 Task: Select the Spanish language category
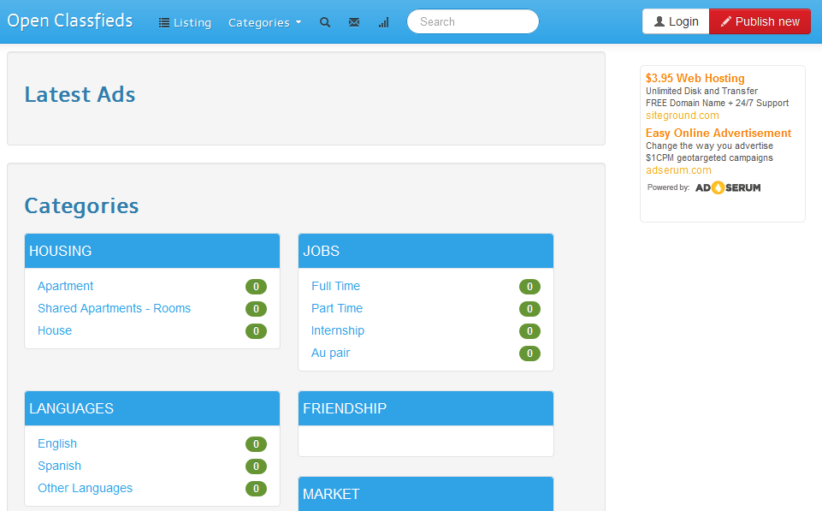59,466
